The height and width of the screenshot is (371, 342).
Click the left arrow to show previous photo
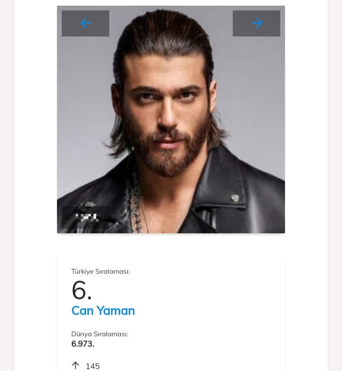85,23
